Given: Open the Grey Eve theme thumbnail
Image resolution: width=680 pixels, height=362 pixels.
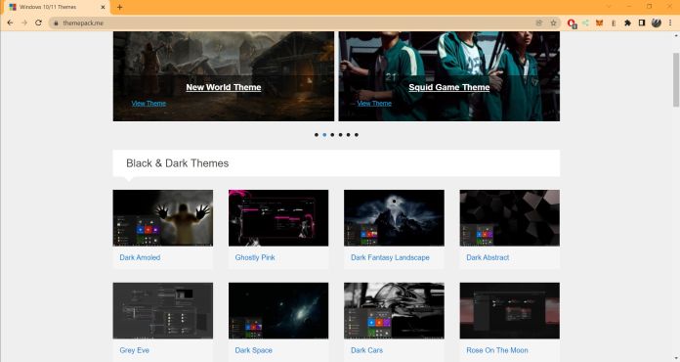Looking at the screenshot, I should pos(163,311).
